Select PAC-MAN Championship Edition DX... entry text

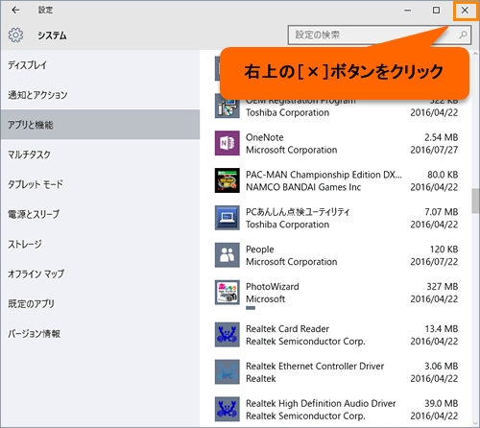(324, 175)
